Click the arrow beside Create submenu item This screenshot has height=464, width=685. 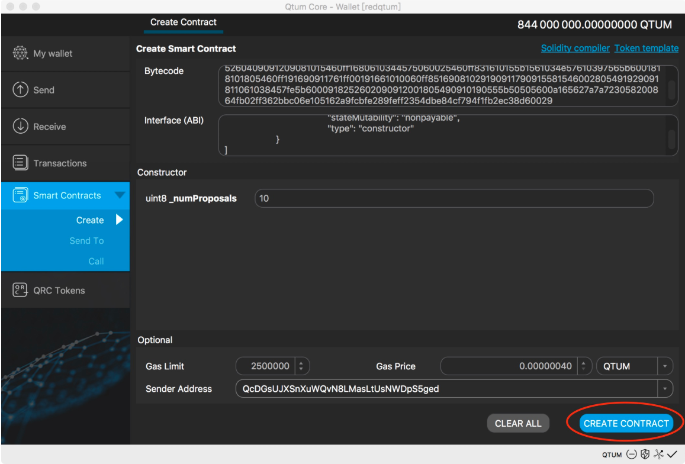[119, 220]
